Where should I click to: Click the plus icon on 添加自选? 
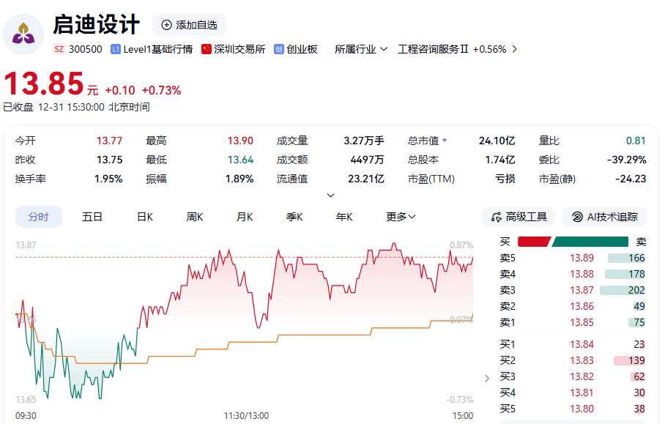[x=166, y=25]
